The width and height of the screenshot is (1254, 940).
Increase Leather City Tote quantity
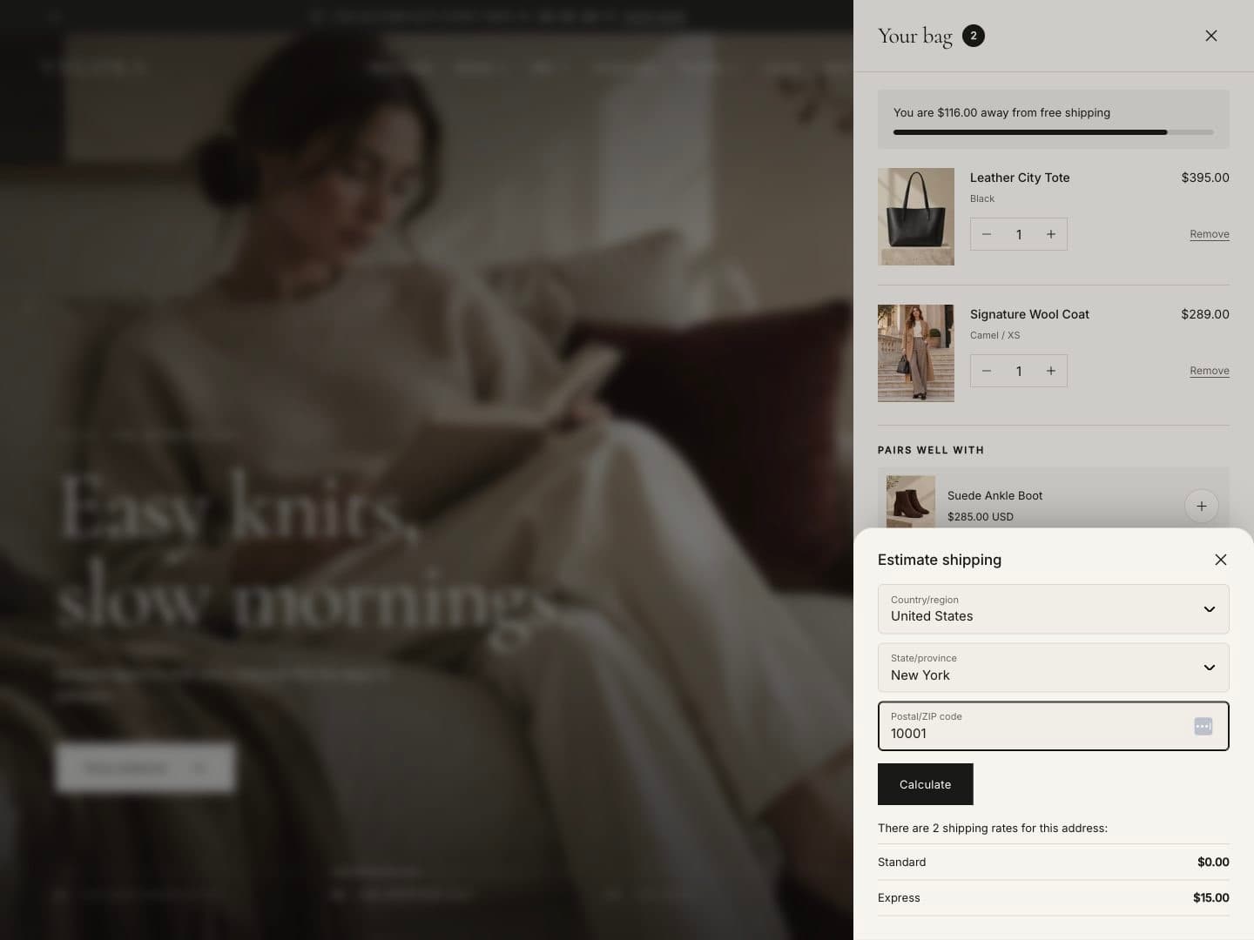tap(1051, 234)
